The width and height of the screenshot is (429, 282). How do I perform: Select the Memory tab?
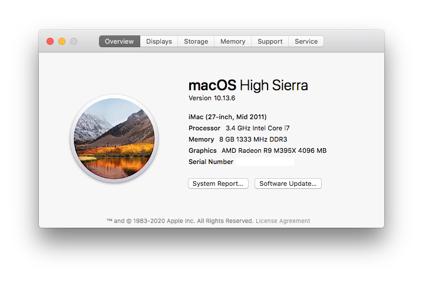pyautogui.click(x=233, y=41)
